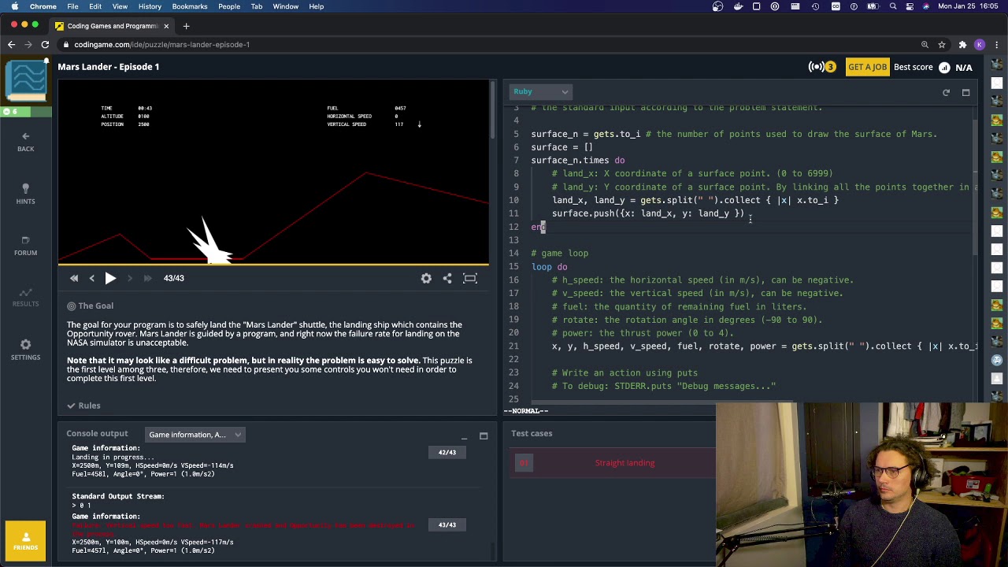Expand the code editor panel
Viewport: 1008px width, 567px height.
[x=965, y=93]
